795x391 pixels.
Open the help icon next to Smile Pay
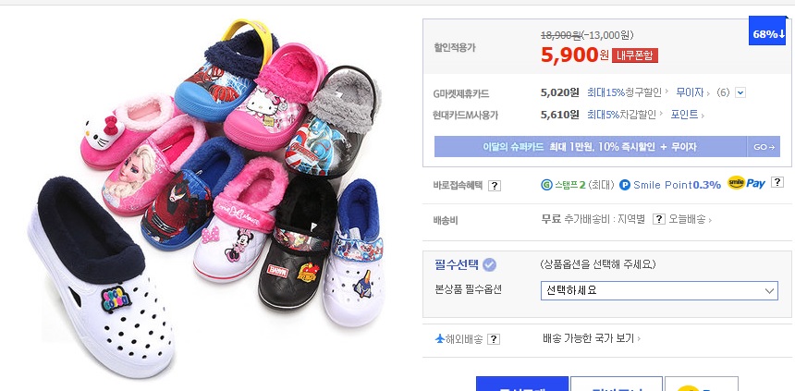(777, 184)
